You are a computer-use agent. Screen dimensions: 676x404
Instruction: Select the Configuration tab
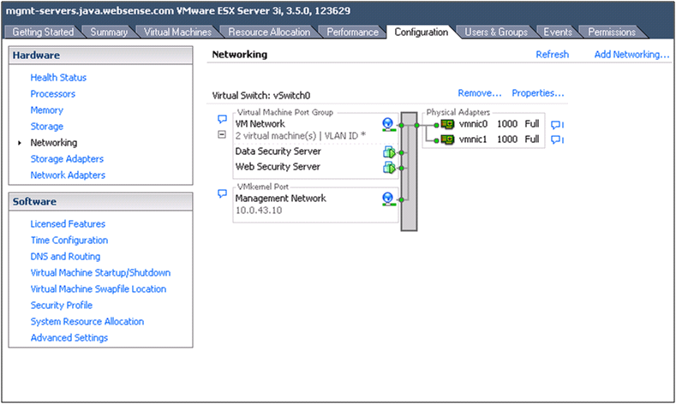click(x=422, y=32)
